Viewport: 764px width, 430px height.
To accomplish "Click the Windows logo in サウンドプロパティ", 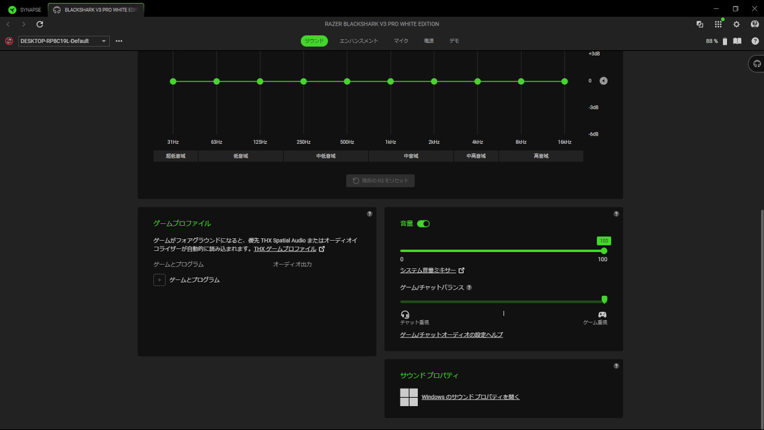I will pos(409,397).
